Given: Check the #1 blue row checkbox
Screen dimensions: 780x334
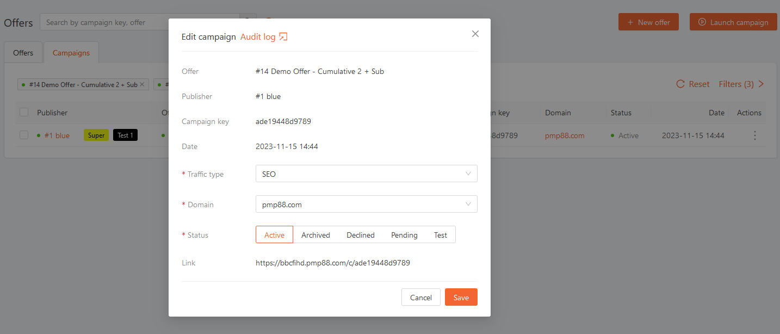Looking at the screenshot, I should tap(24, 135).
